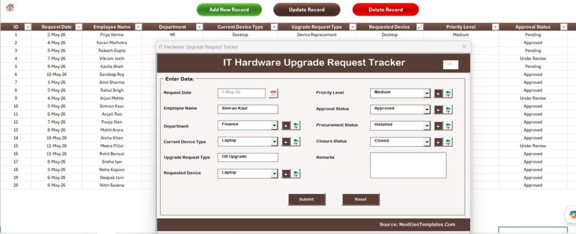576x234 pixels.
Task: Select the Sandeep Roy cell
Action: [x=112, y=75]
